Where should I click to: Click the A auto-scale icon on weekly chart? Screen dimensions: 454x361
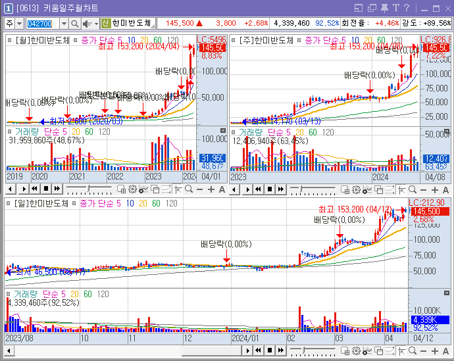click(x=445, y=190)
